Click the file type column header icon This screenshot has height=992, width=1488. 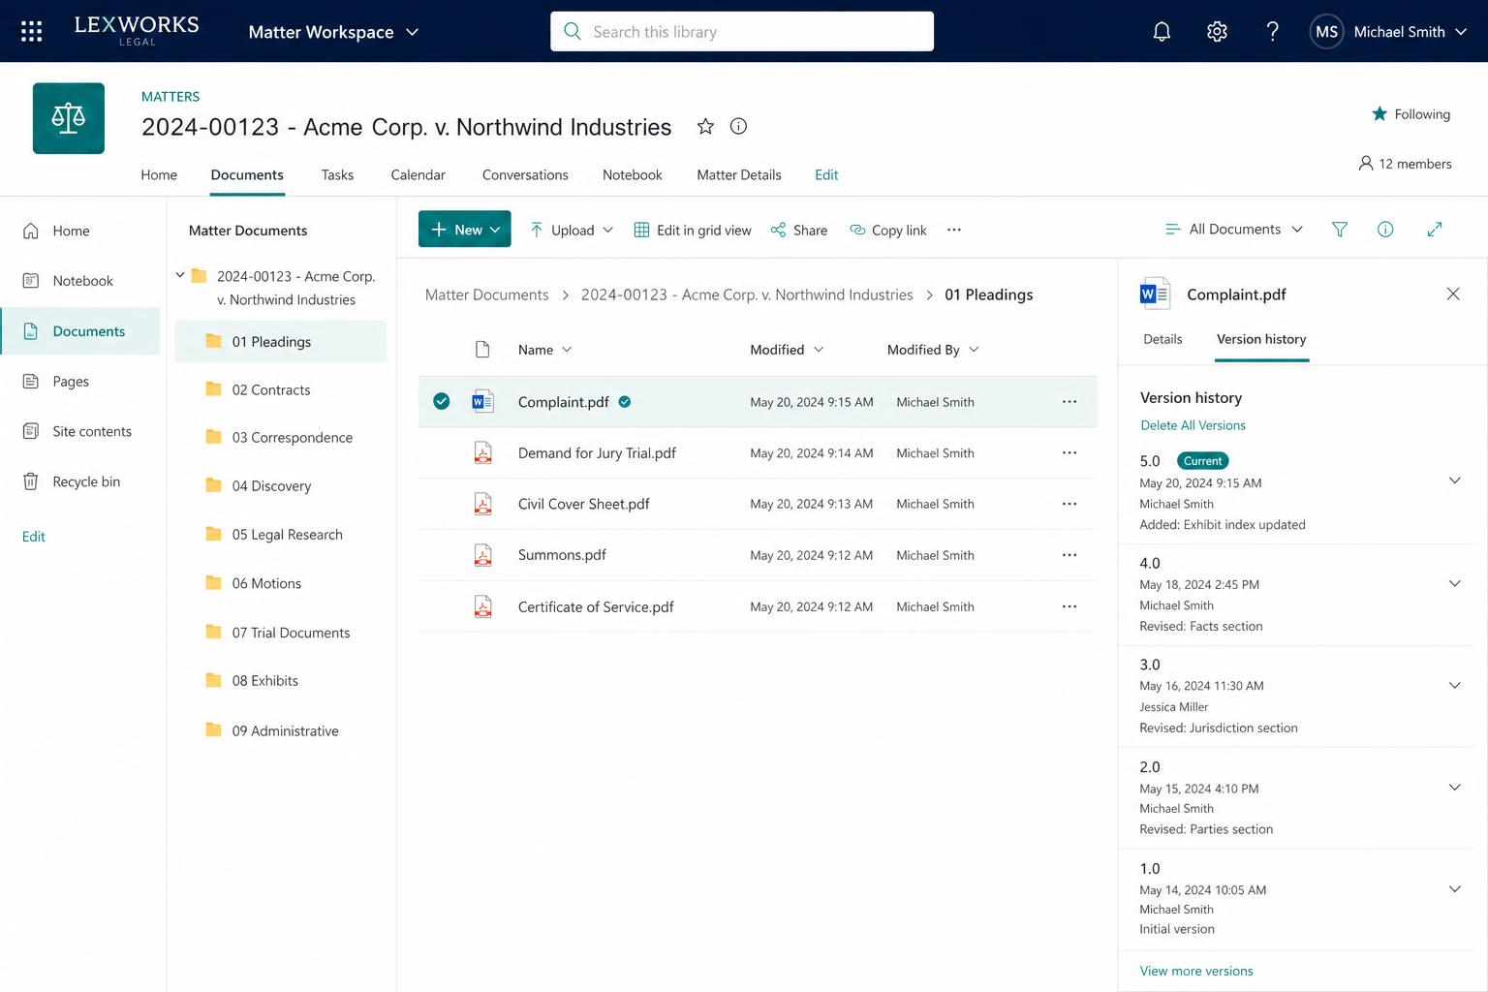tap(482, 350)
